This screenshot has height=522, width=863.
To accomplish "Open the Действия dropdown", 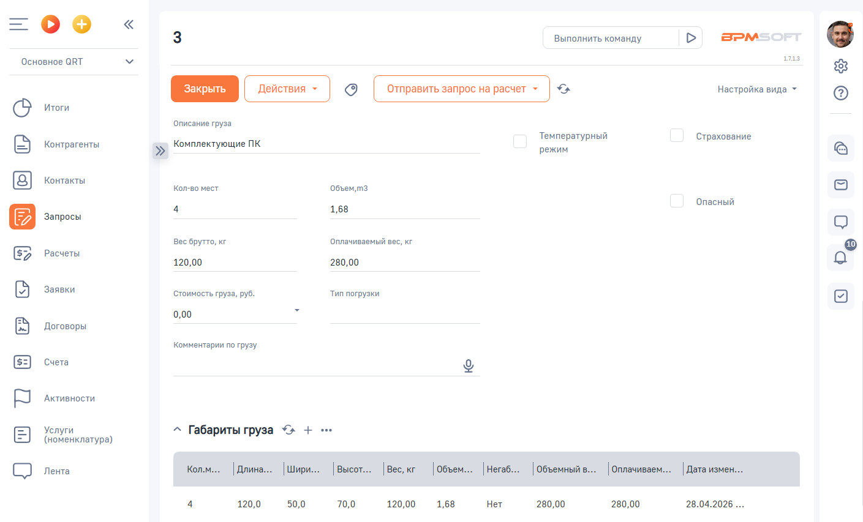I will 287,89.
